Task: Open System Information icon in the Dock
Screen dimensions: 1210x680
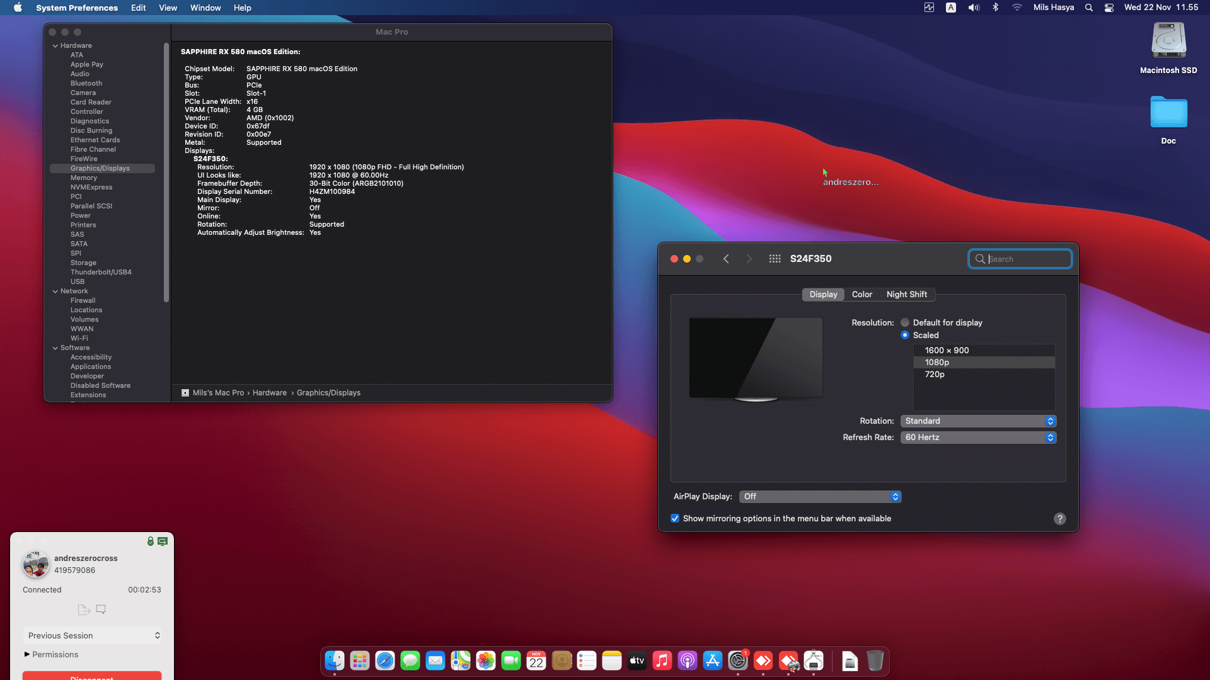Action: pyautogui.click(x=814, y=660)
